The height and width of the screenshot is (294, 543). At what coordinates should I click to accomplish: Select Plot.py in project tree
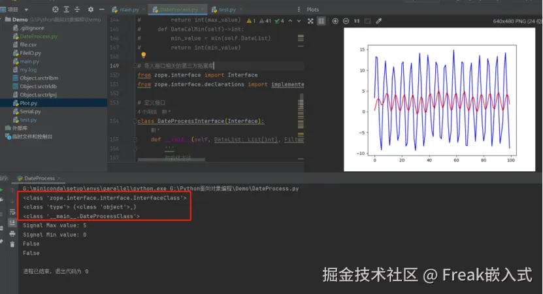[28, 103]
